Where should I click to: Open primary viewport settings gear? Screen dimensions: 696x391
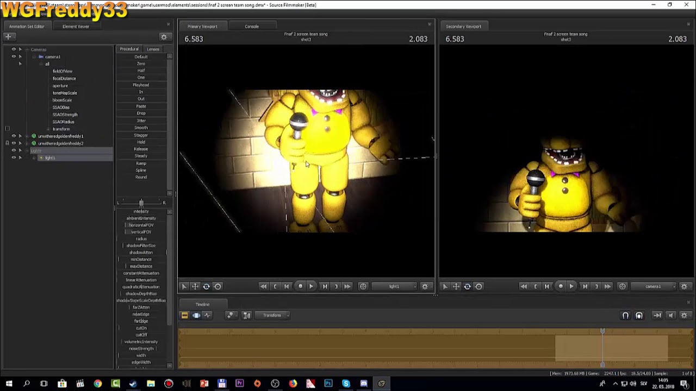tap(425, 286)
